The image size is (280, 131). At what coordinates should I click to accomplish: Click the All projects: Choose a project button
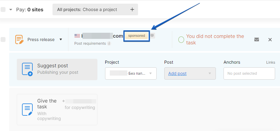click(92, 9)
